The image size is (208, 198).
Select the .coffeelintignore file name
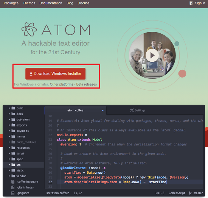coord(27,182)
